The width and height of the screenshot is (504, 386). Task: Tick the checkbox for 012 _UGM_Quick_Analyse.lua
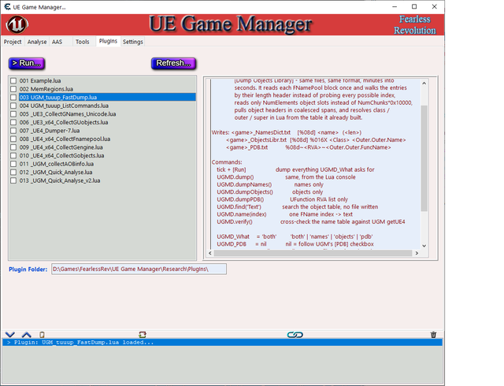pyautogui.click(x=13, y=172)
